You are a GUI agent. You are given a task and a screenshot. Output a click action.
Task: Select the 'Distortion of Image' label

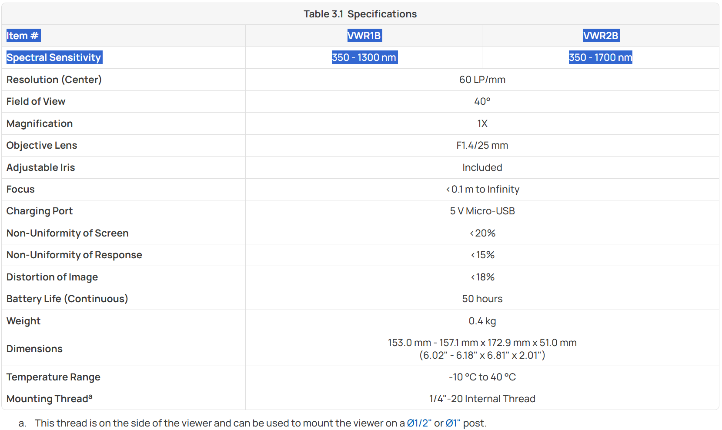coord(52,277)
